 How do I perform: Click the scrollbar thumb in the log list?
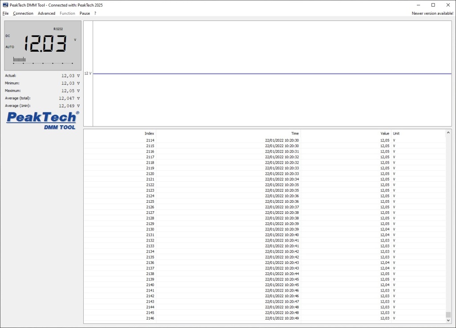click(x=448, y=315)
